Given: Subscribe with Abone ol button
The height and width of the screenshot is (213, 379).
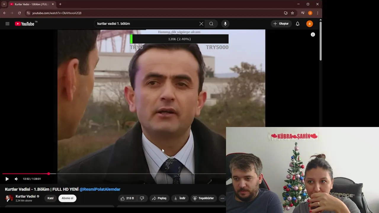Looking at the screenshot, I should pyautogui.click(x=68, y=198).
